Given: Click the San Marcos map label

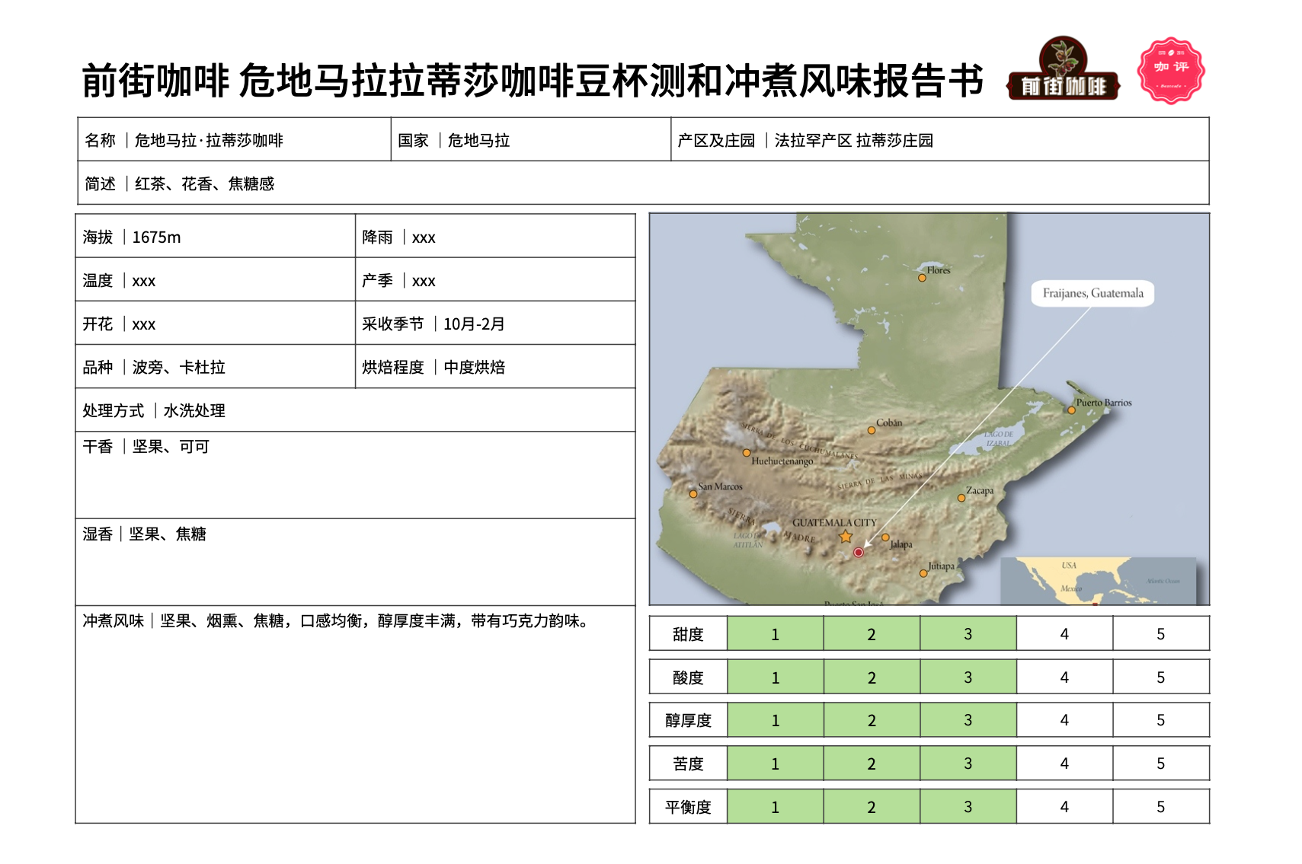Looking at the screenshot, I should (720, 486).
